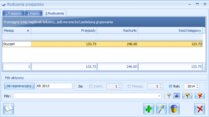Maximize the Rozliczenia przejazdów window
The height and width of the screenshot is (117, 209).
pos(197,4)
